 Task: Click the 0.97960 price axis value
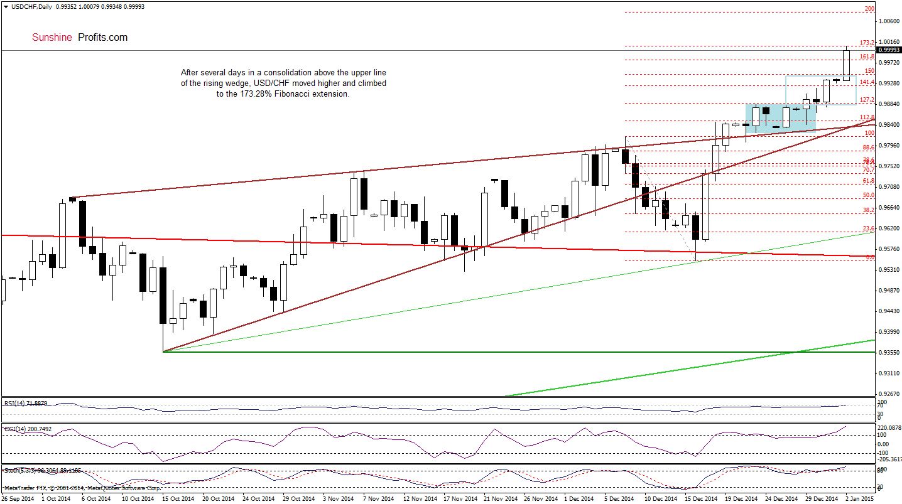coord(888,146)
